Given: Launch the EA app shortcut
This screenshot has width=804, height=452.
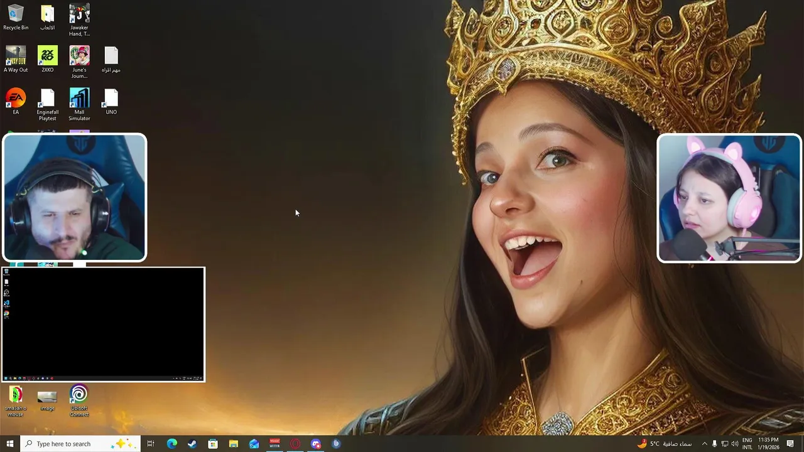Looking at the screenshot, I should coord(16,101).
